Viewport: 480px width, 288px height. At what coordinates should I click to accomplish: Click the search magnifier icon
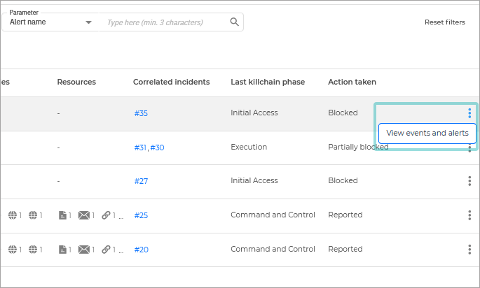coord(235,22)
